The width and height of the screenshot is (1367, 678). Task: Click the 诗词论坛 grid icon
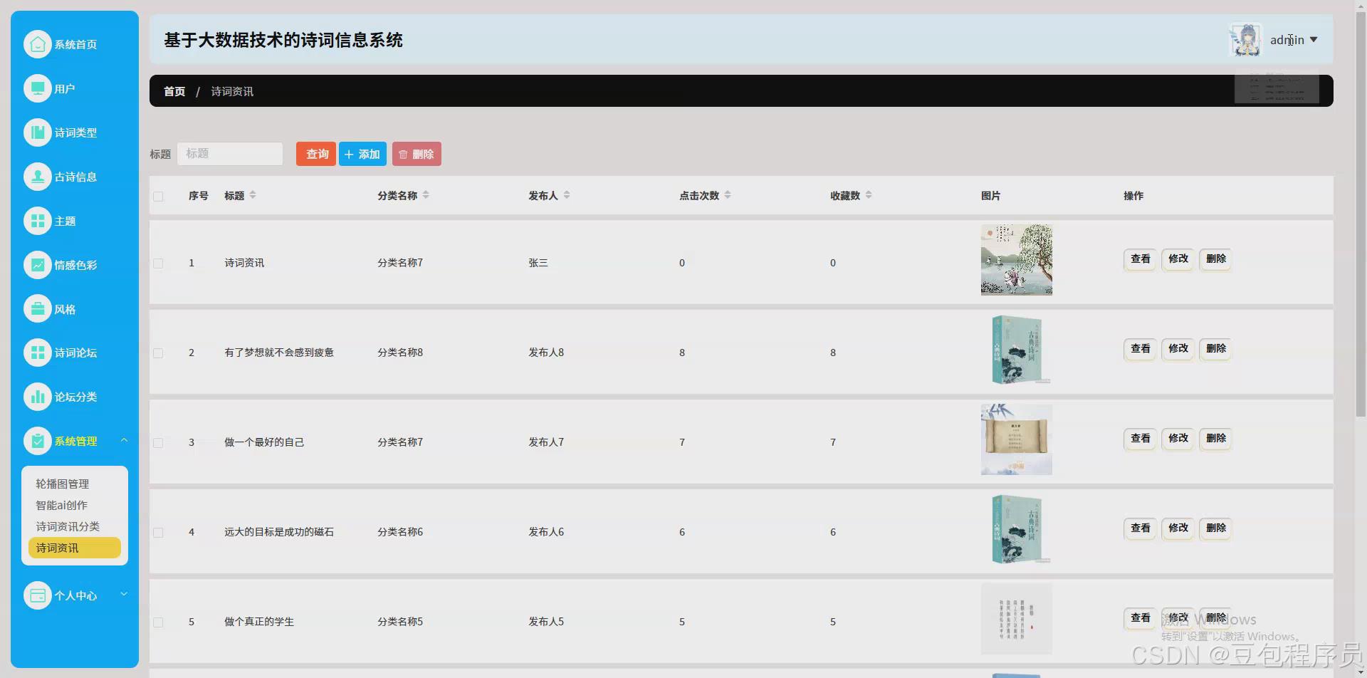pos(38,353)
